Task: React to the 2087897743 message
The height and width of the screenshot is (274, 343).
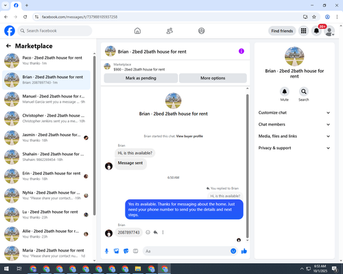Action: pos(148,232)
